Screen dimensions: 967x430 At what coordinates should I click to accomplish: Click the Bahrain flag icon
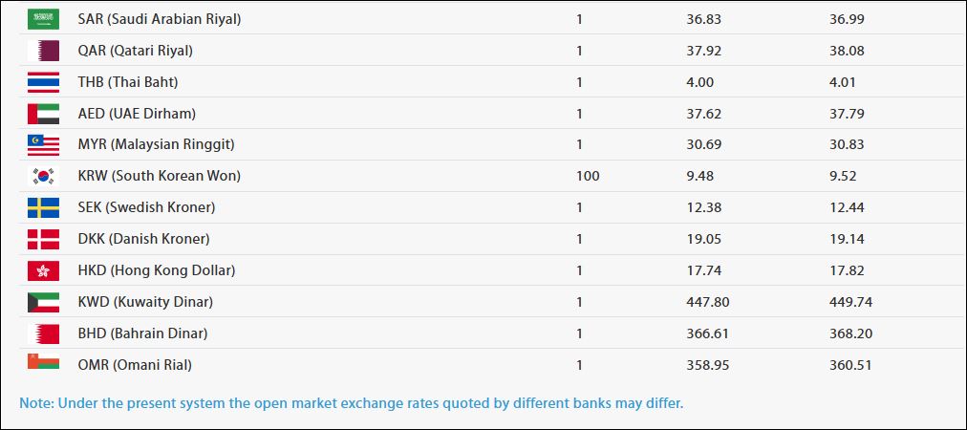click(43, 334)
